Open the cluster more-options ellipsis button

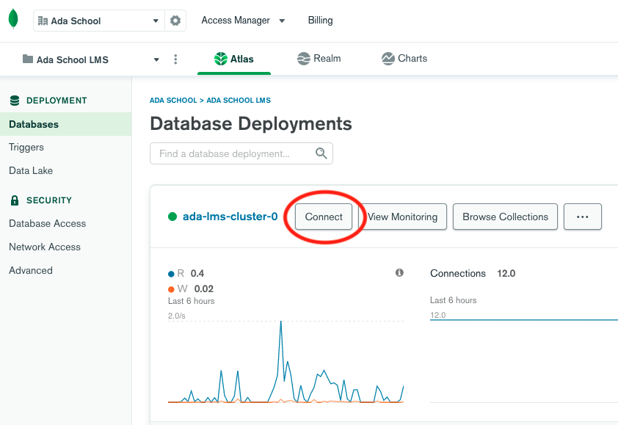[x=583, y=217]
